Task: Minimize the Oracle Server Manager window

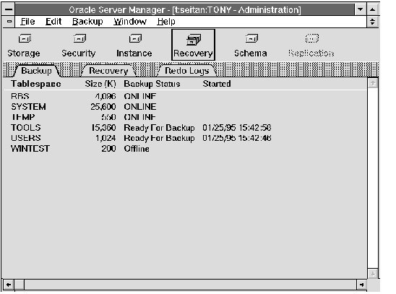Action: pos(361,9)
